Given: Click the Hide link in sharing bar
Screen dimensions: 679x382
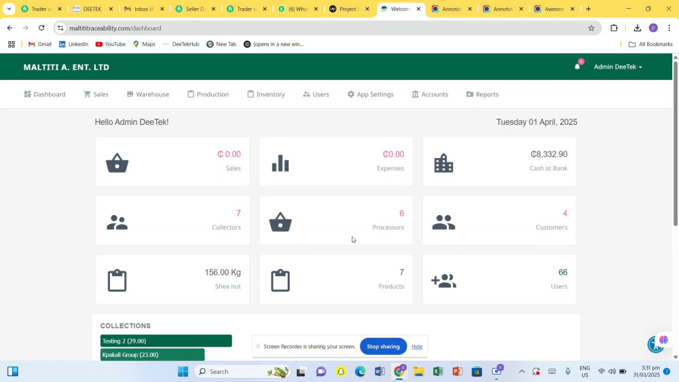Looking at the screenshot, I should [417, 347].
